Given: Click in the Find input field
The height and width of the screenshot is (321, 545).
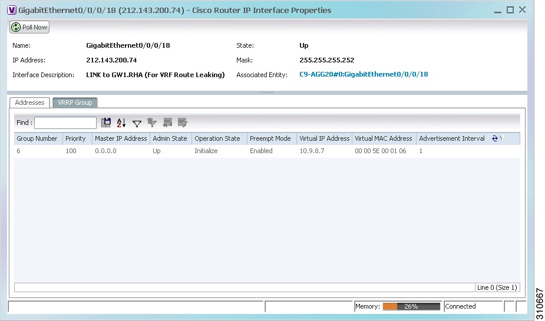Looking at the screenshot, I should pos(65,123).
